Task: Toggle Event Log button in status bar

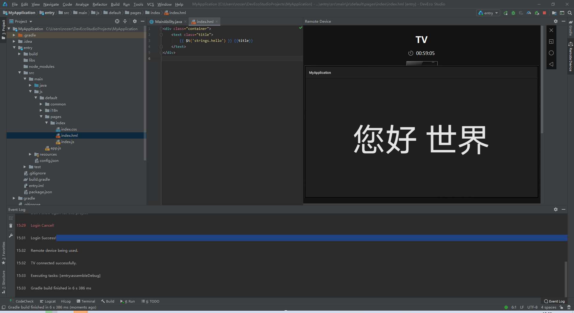Action: tap(554, 301)
